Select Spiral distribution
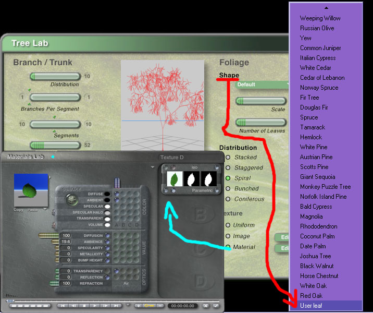Viewport: 373px width, 313px height. coord(228,178)
